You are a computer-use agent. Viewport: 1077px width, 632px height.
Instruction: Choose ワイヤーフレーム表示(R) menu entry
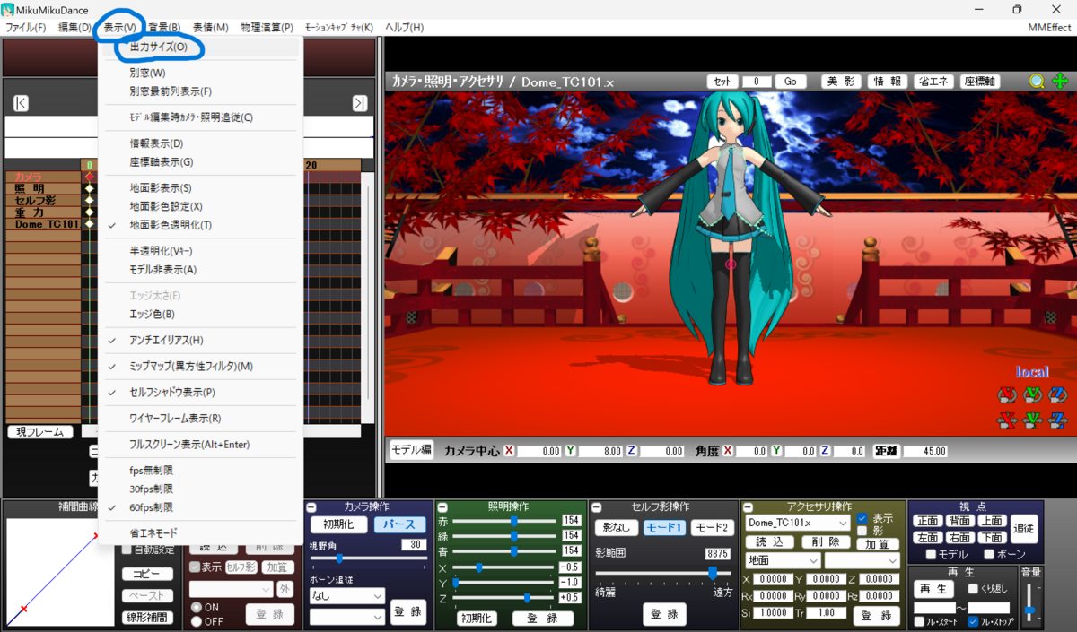(201, 419)
